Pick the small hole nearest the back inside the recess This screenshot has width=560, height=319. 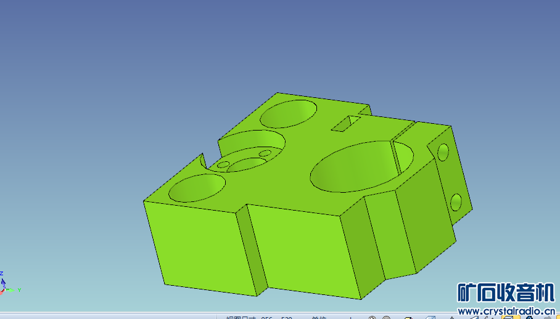pyautogui.click(x=265, y=153)
